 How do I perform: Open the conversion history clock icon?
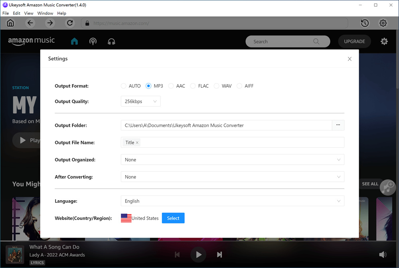[x=365, y=23]
